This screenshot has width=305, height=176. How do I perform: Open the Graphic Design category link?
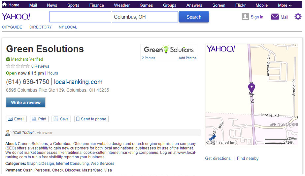click(x=41, y=163)
